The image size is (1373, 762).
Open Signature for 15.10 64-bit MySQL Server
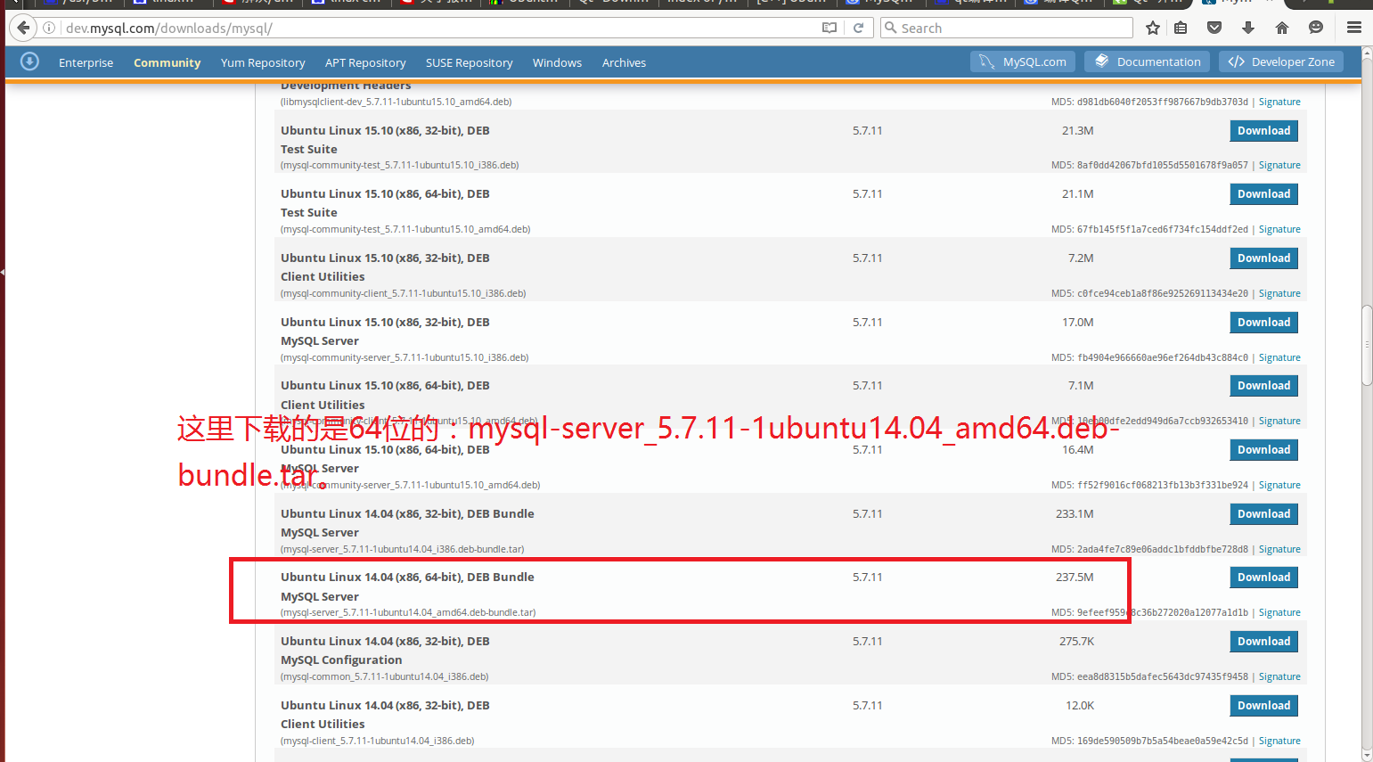pyautogui.click(x=1279, y=485)
